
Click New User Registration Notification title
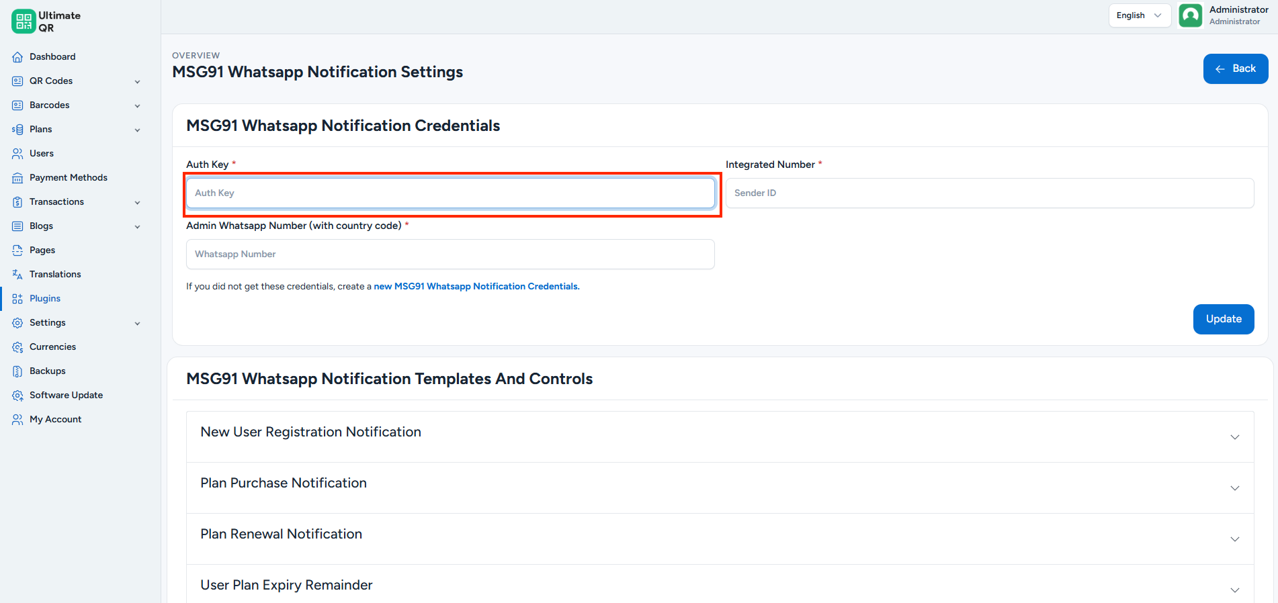pyautogui.click(x=310, y=432)
